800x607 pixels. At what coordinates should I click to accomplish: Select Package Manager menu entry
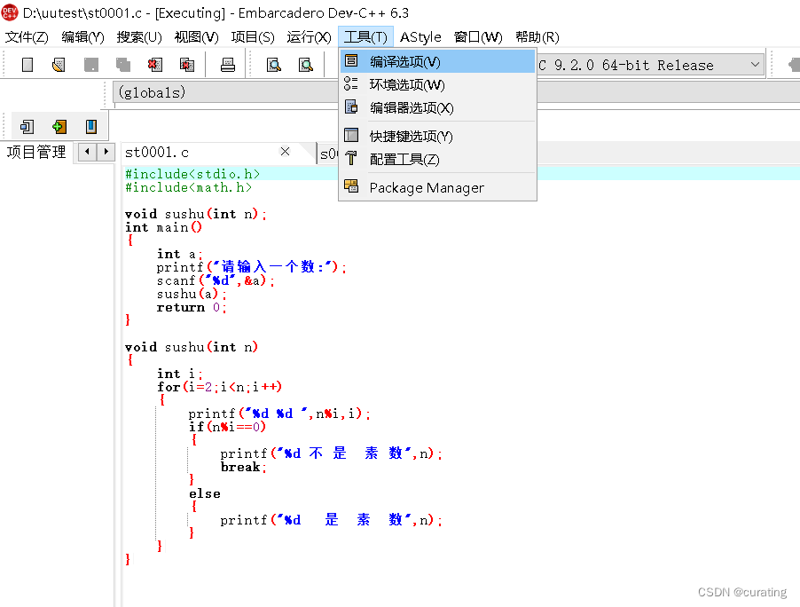(437, 187)
